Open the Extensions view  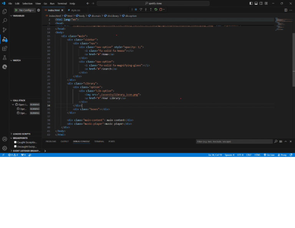[x=5, y=48]
